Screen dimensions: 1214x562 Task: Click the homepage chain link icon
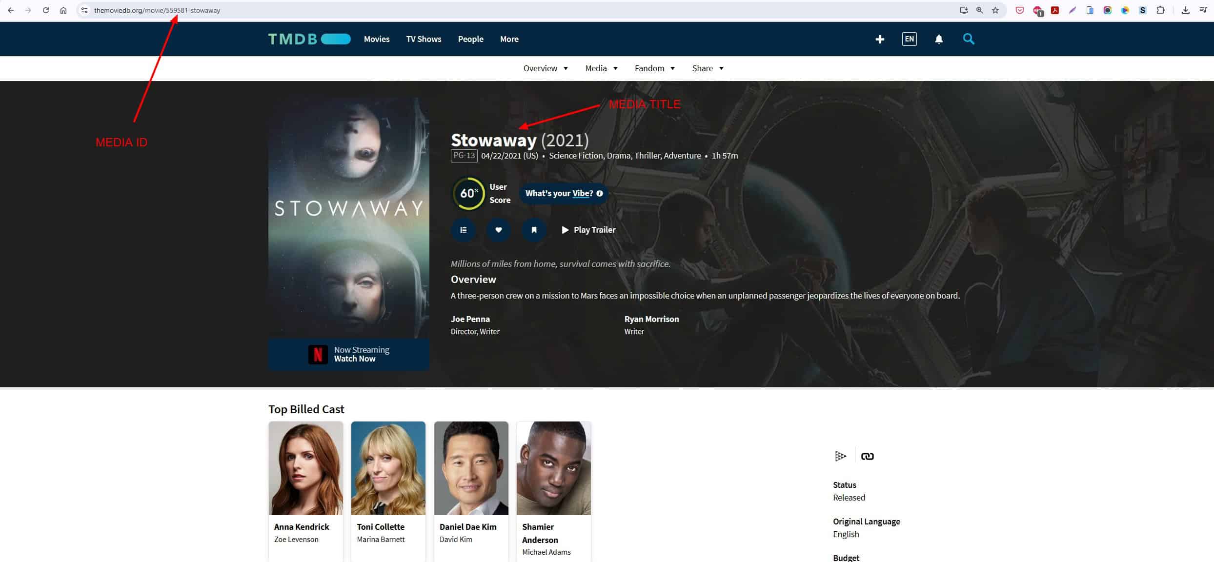click(x=868, y=456)
